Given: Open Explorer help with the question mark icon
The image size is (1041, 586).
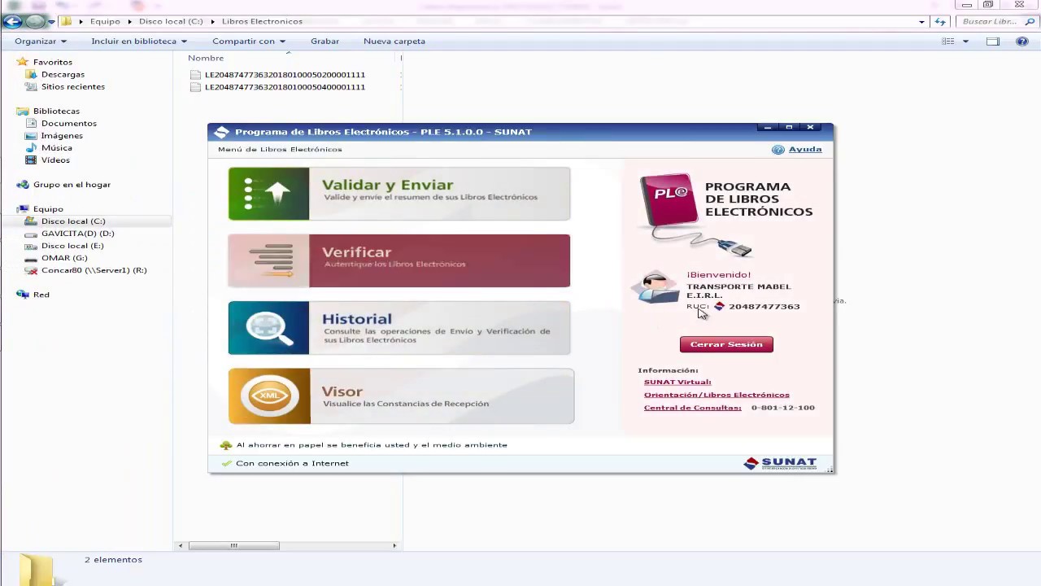Looking at the screenshot, I should tap(1022, 42).
